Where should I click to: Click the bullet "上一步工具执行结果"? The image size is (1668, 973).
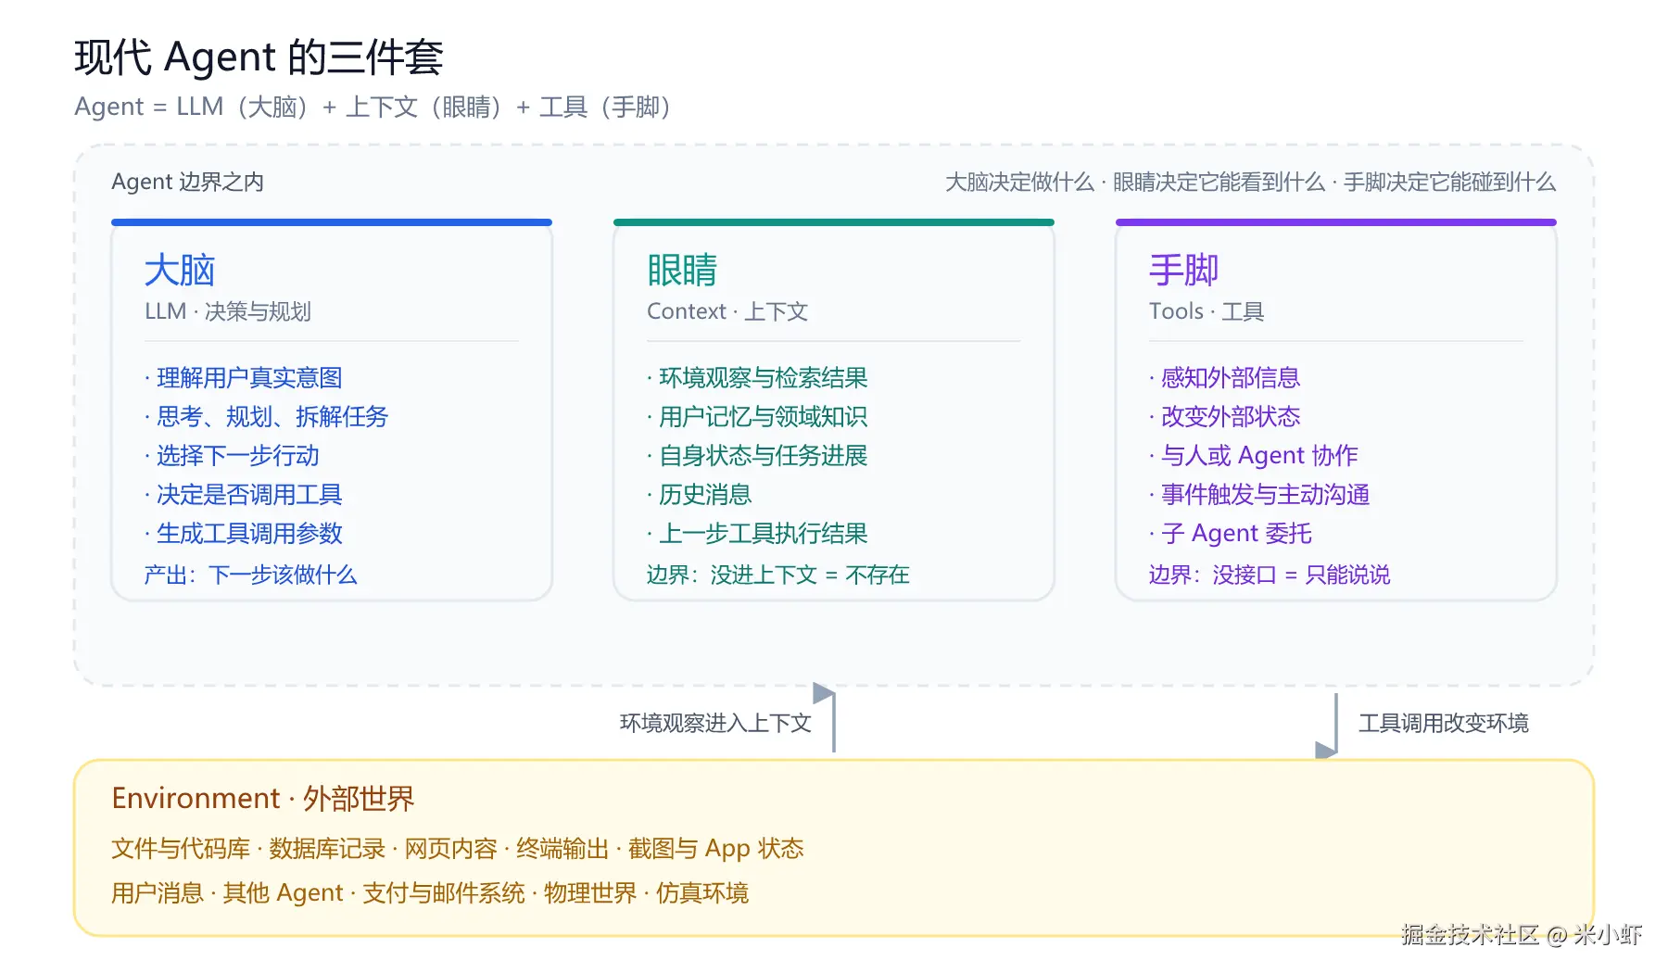[x=757, y=534]
